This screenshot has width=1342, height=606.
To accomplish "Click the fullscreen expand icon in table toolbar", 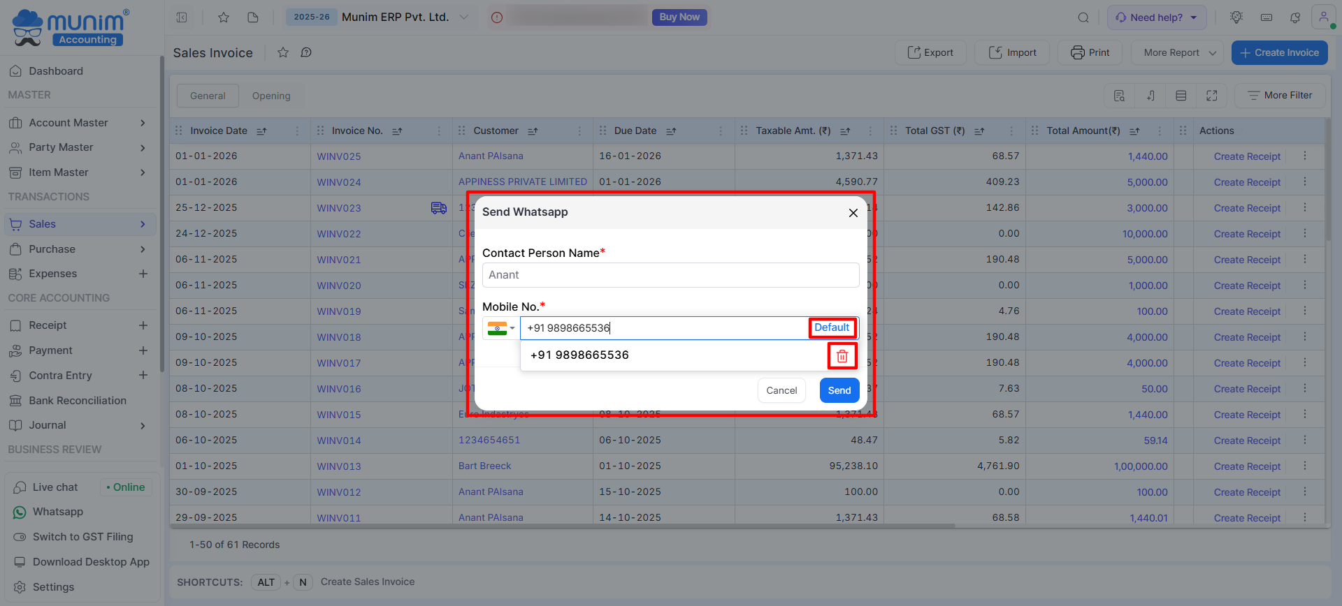I will tap(1212, 96).
